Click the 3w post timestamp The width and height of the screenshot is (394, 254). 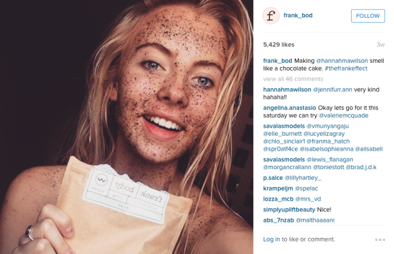tap(380, 45)
